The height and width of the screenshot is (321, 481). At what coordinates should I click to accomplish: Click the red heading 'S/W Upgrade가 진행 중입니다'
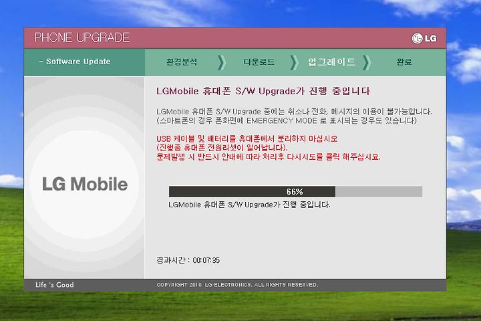(x=263, y=91)
